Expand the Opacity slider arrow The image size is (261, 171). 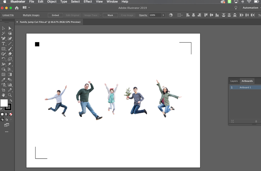(163, 15)
